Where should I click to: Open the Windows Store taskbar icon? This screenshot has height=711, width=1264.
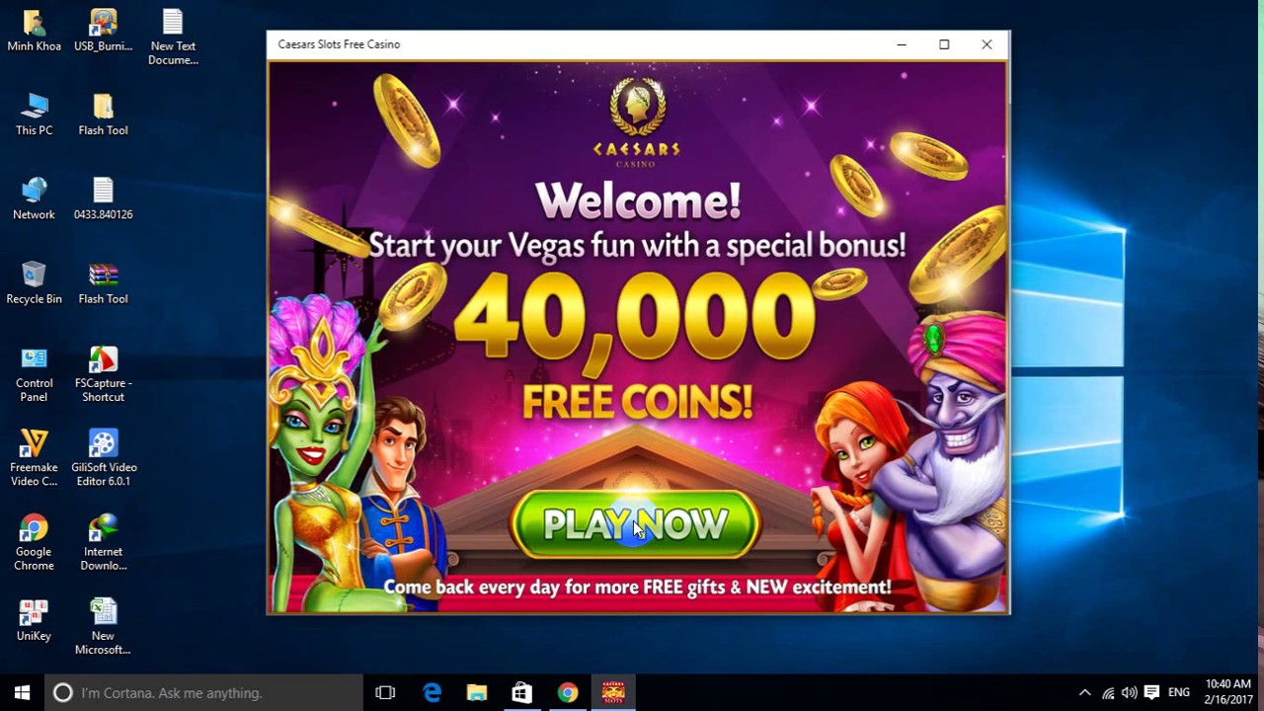pyautogui.click(x=521, y=692)
